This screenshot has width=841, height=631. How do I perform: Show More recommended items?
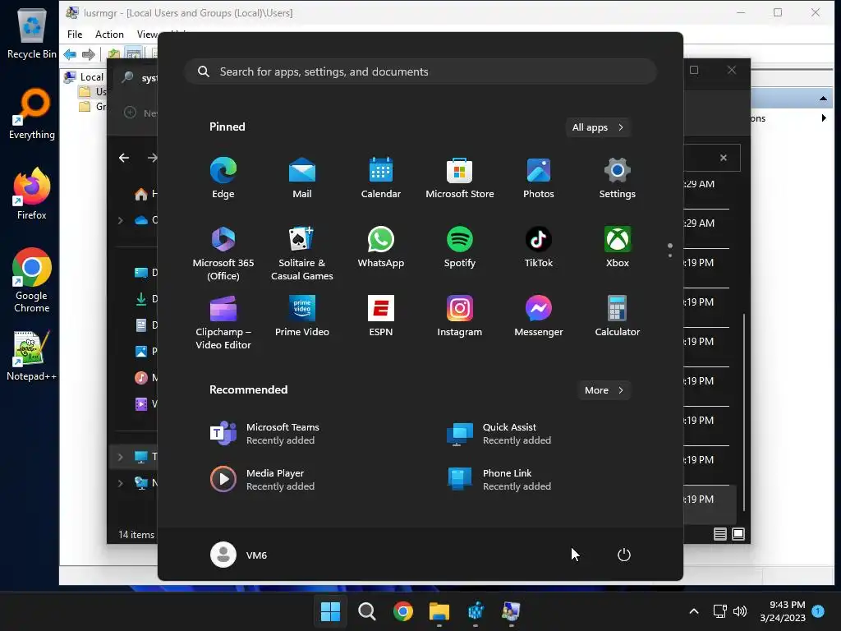click(x=604, y=390)
